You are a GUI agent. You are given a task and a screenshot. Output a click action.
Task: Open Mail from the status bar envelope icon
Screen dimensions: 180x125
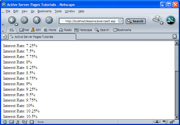coord(11,122)
